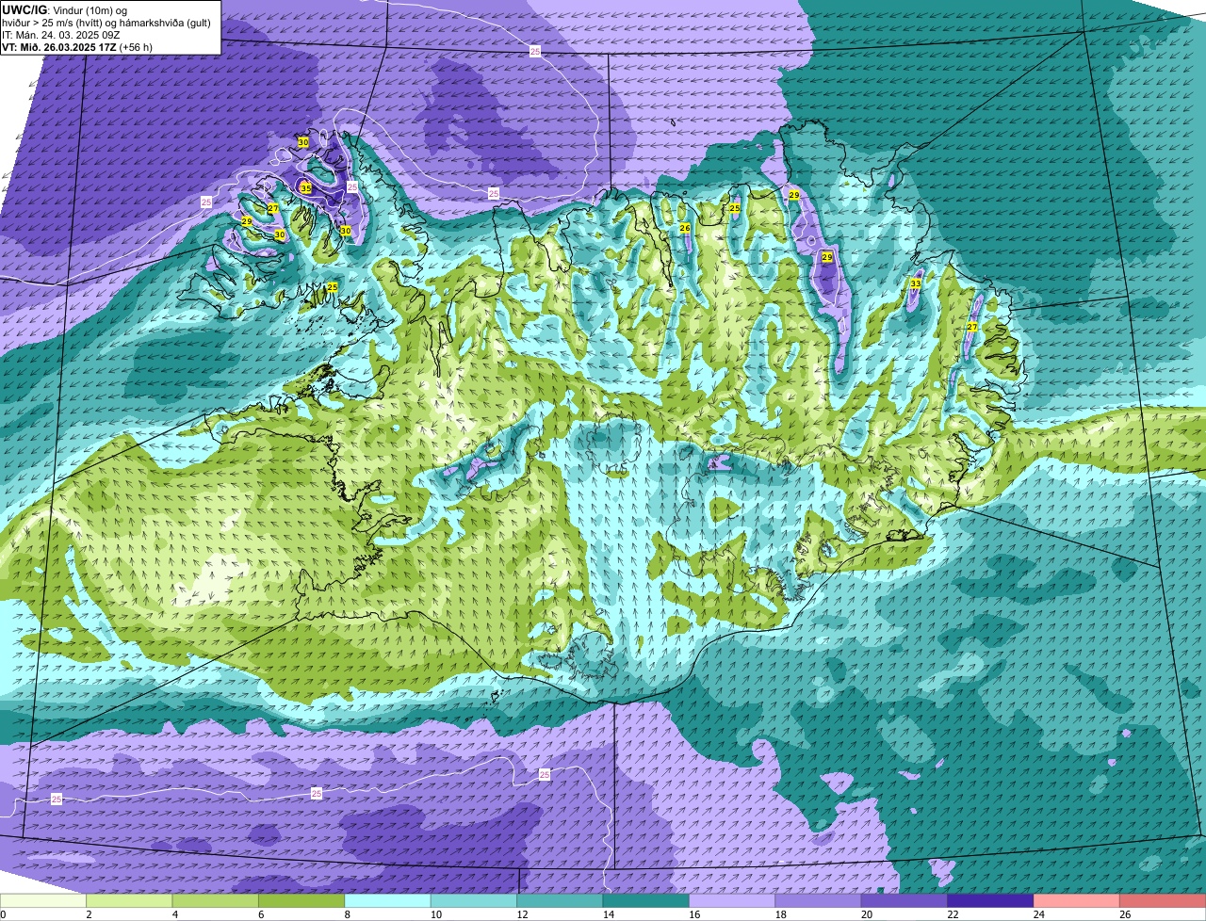Select the 20–22 m/s deep purple scale swatch

904,901
